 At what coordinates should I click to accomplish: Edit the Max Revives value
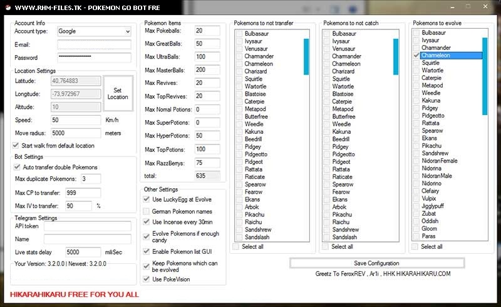click(207, 83)
